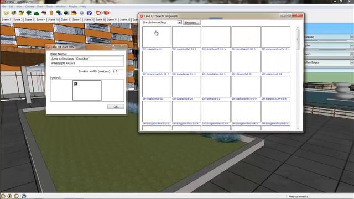Click the orange house-shaped toolbar icon

point(51,13)
